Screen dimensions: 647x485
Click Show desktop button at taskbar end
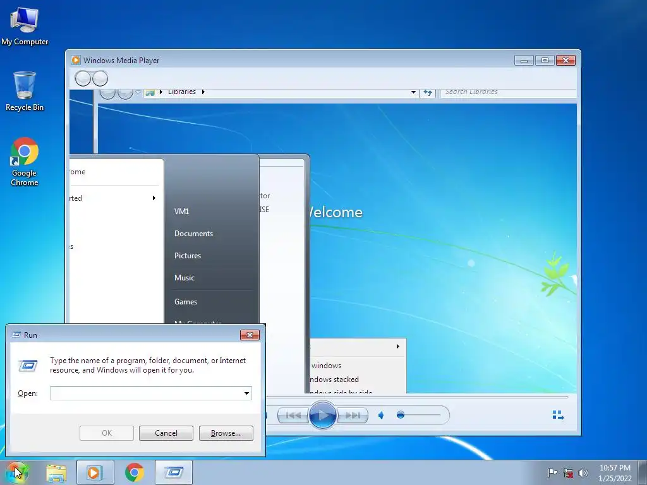(x=643, y=472)
